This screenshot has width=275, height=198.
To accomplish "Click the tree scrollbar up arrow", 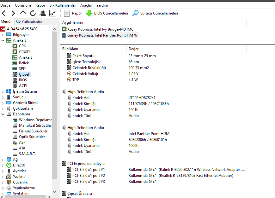I will [55, 29].
